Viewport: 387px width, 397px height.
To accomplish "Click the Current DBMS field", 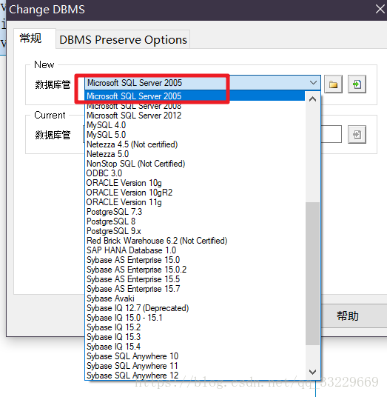I will pyautogui.click(x=331, y=134).
